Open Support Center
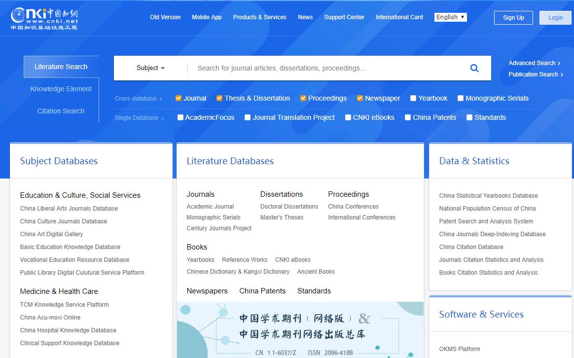The image size is (574, 358). 344,17
